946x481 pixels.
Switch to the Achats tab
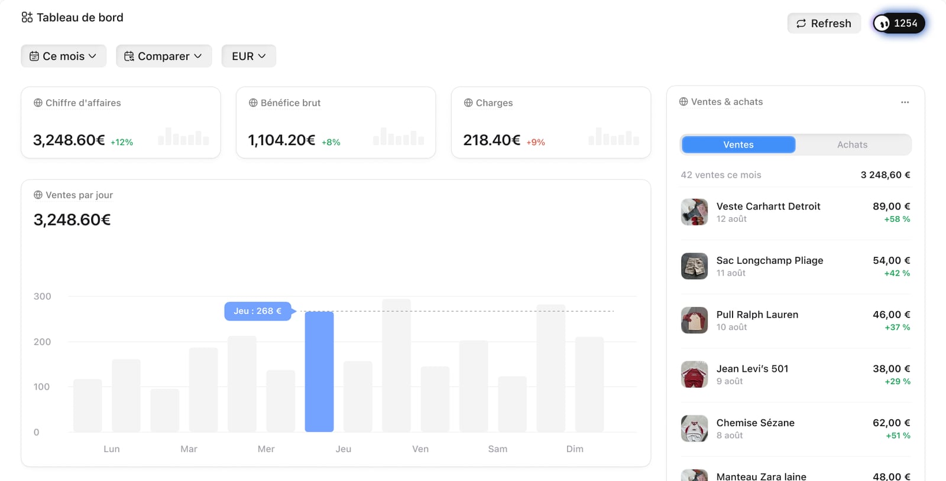click(x=852, y=145)
